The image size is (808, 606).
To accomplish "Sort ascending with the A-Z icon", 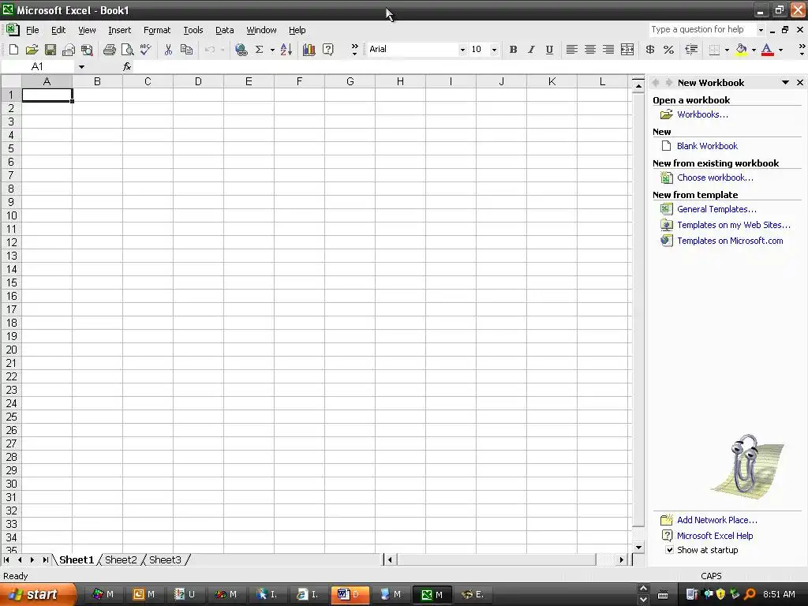I will (286, 50).
